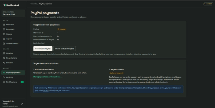215x108 pixels.
Task: Click the SANDBOX badge
Action: [x=208, y=4]
